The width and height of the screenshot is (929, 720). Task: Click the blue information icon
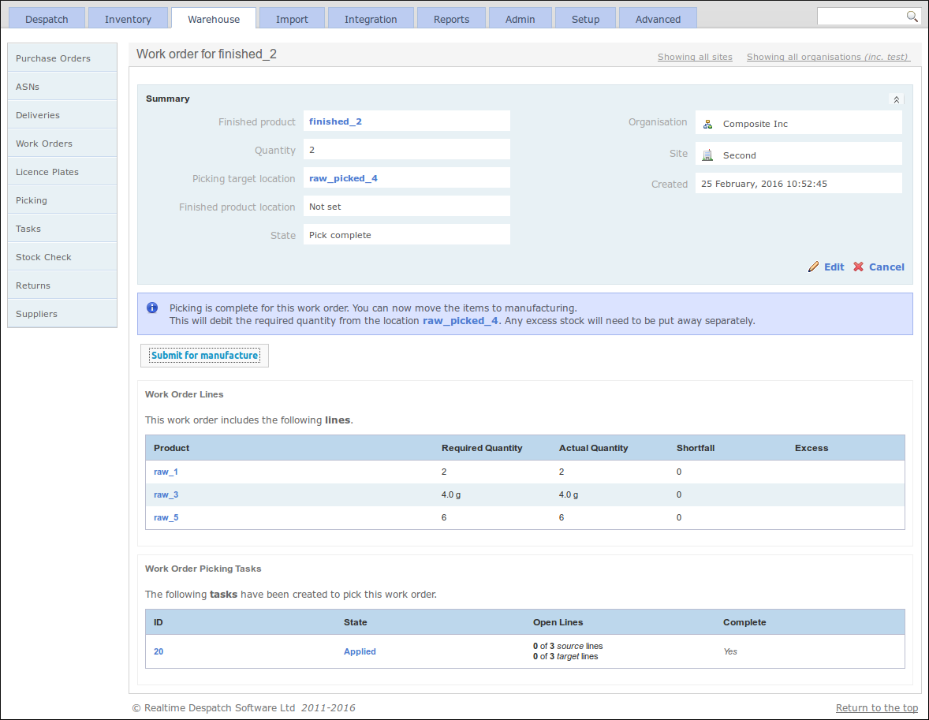[152, 308]
